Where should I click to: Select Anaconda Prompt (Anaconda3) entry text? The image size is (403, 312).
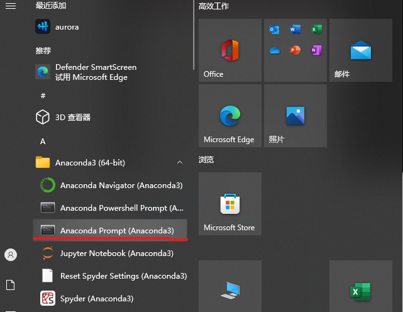point(117,230)
